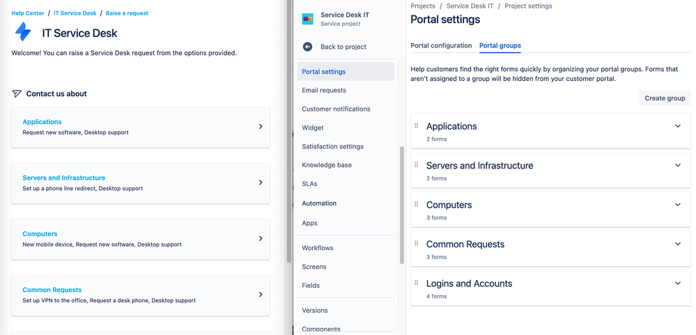Open Computers card arrow in Help Center
696x335 pixels.
click(261, 238)
